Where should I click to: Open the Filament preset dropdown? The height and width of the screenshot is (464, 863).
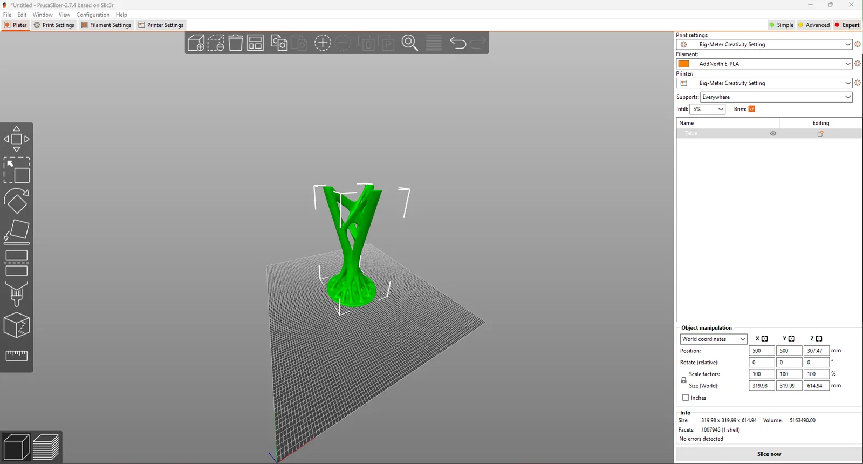tap(764, 64)
